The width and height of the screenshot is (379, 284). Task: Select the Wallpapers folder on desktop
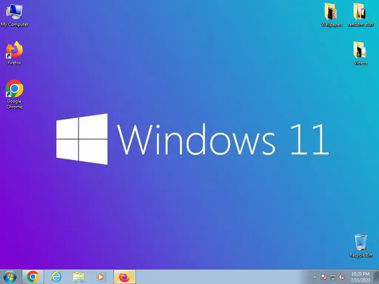click(332, 15)
